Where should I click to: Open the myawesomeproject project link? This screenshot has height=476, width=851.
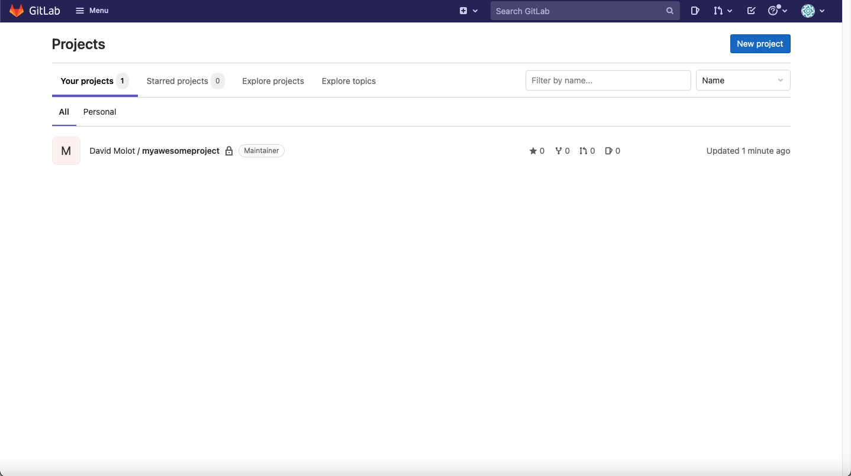[x=154, y=151]
